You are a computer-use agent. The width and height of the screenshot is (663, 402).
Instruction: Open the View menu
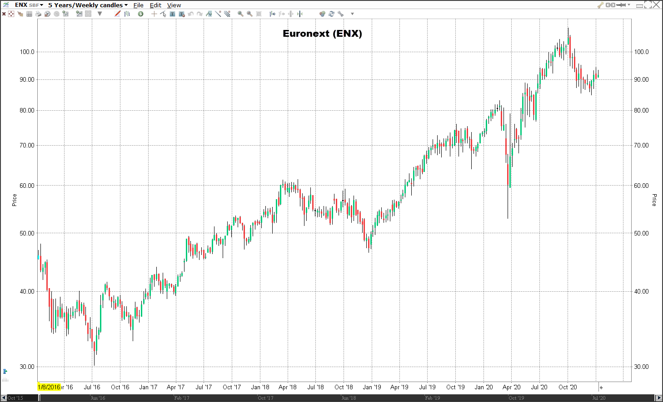[174, 5]
